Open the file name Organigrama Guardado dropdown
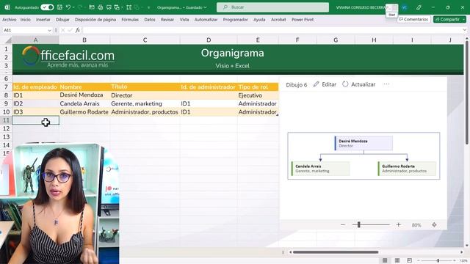 (x=181, y=7)
